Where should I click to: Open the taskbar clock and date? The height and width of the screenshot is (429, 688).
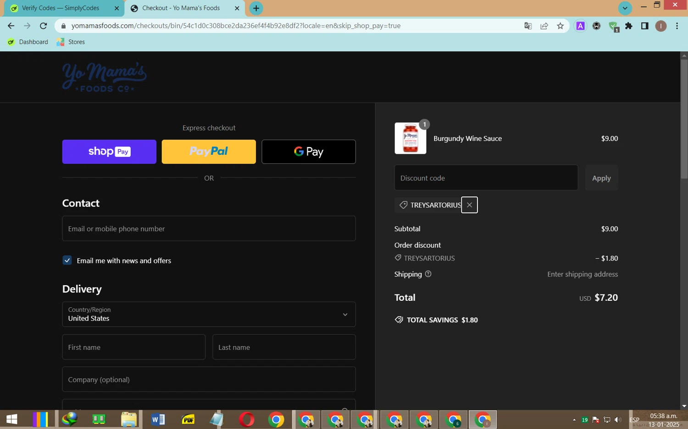664,420
